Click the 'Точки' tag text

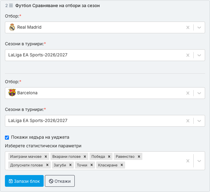[82, 165]
